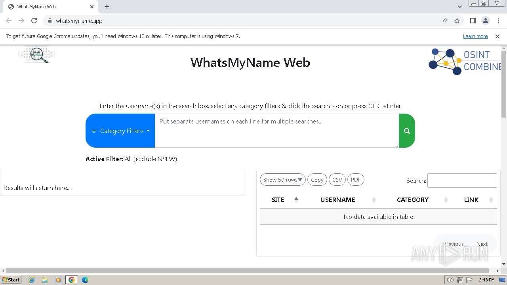Open the Chrome three-dot menu
This screenshot has width=507, height=285.
498,21
